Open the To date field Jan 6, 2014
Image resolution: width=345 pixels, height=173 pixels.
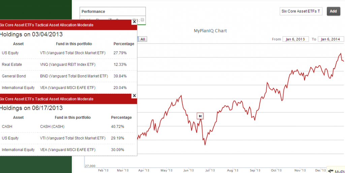point(331,39)
